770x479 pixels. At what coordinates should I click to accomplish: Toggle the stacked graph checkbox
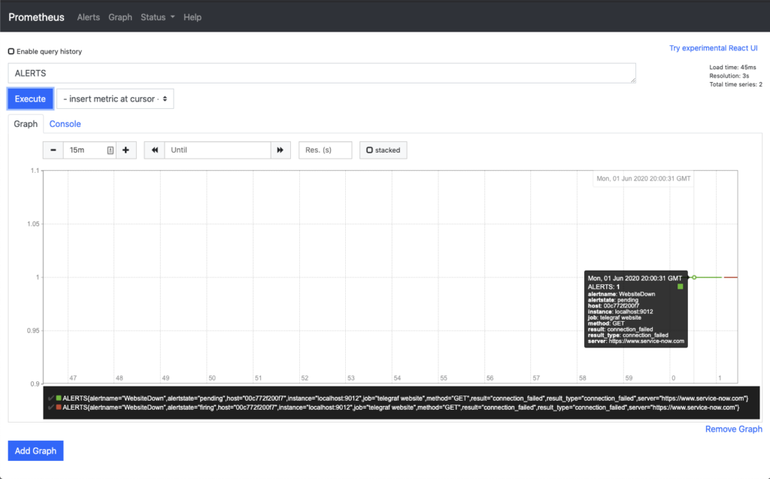coord(369,150)
